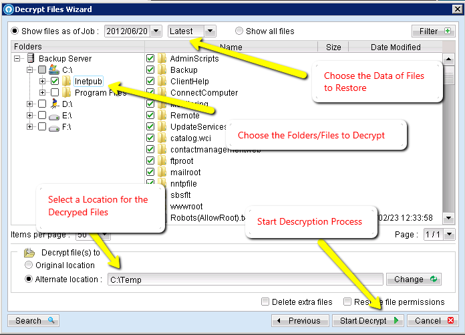This screenshot has height=335, width=465.
Task: Click the wwwroot folder icon
Action: [162, 207]
